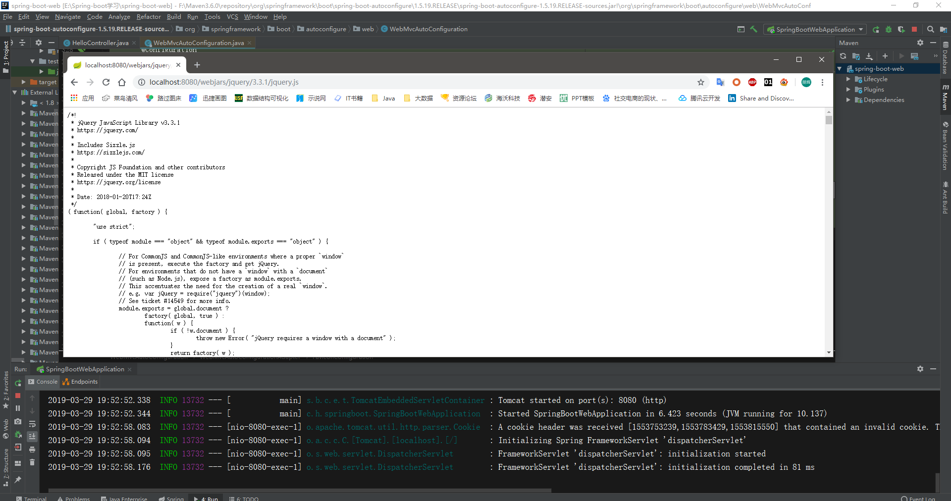The image size is (951, 501).
Task: Click Generate Sources and Update Folders icon
Action: click(x=856, y=56)
